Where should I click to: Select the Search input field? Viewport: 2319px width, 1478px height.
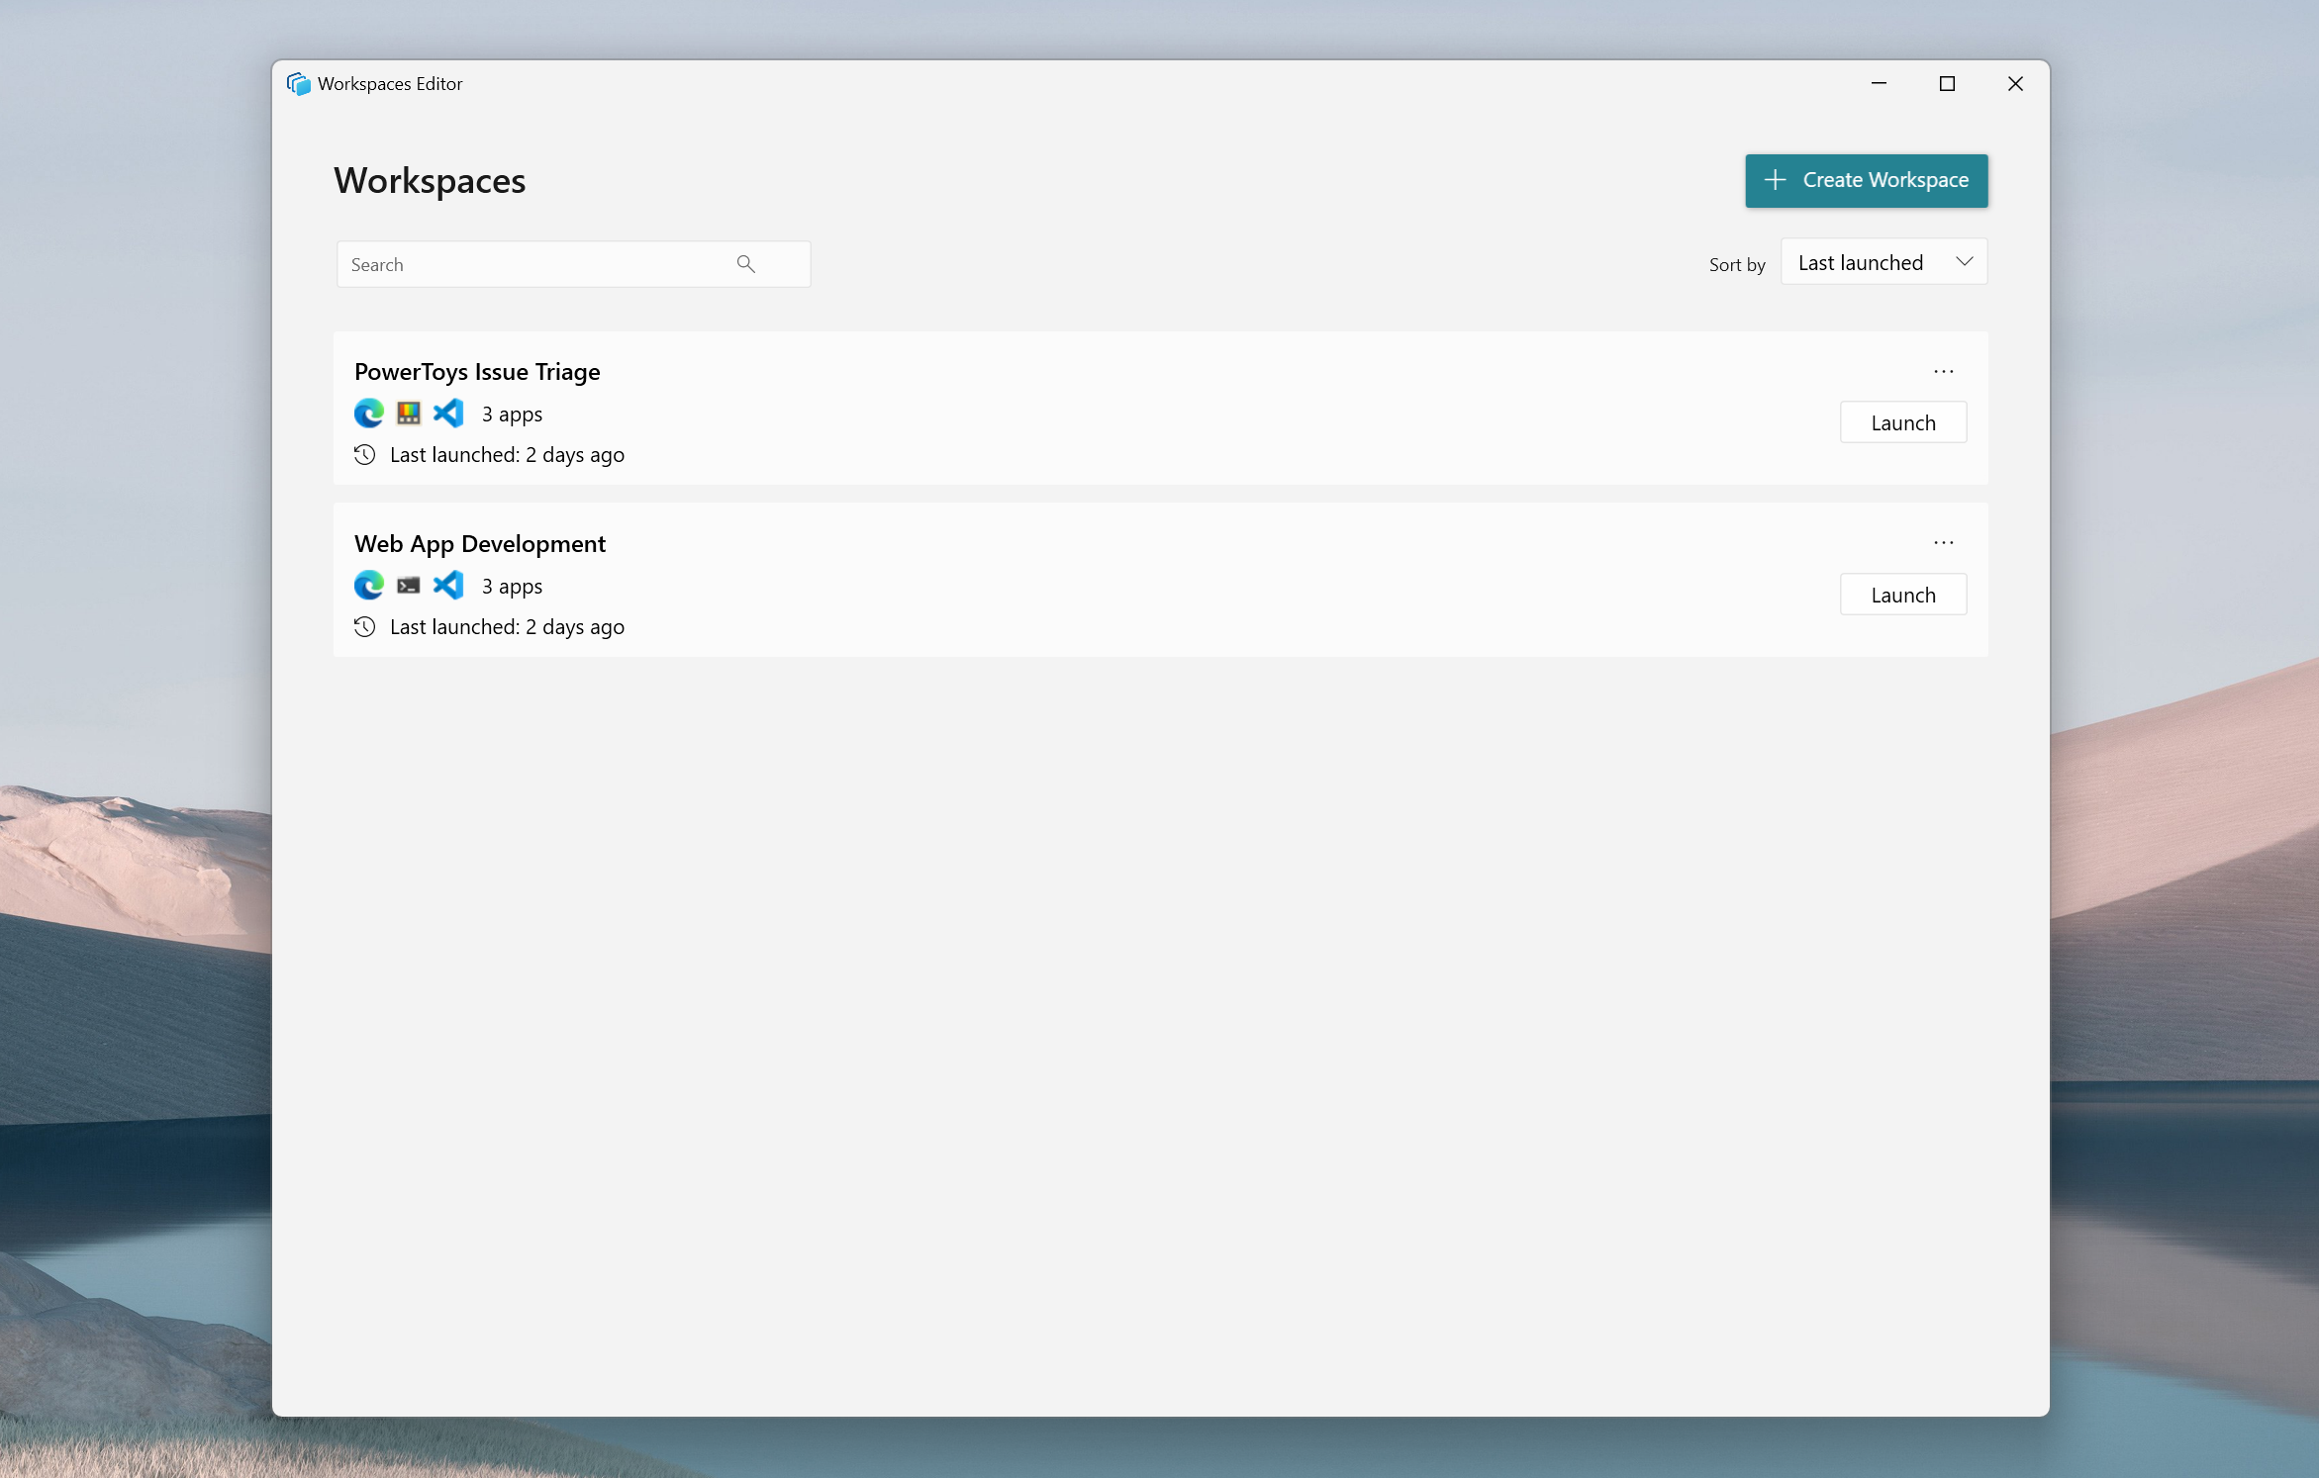(x=571, y=262)
